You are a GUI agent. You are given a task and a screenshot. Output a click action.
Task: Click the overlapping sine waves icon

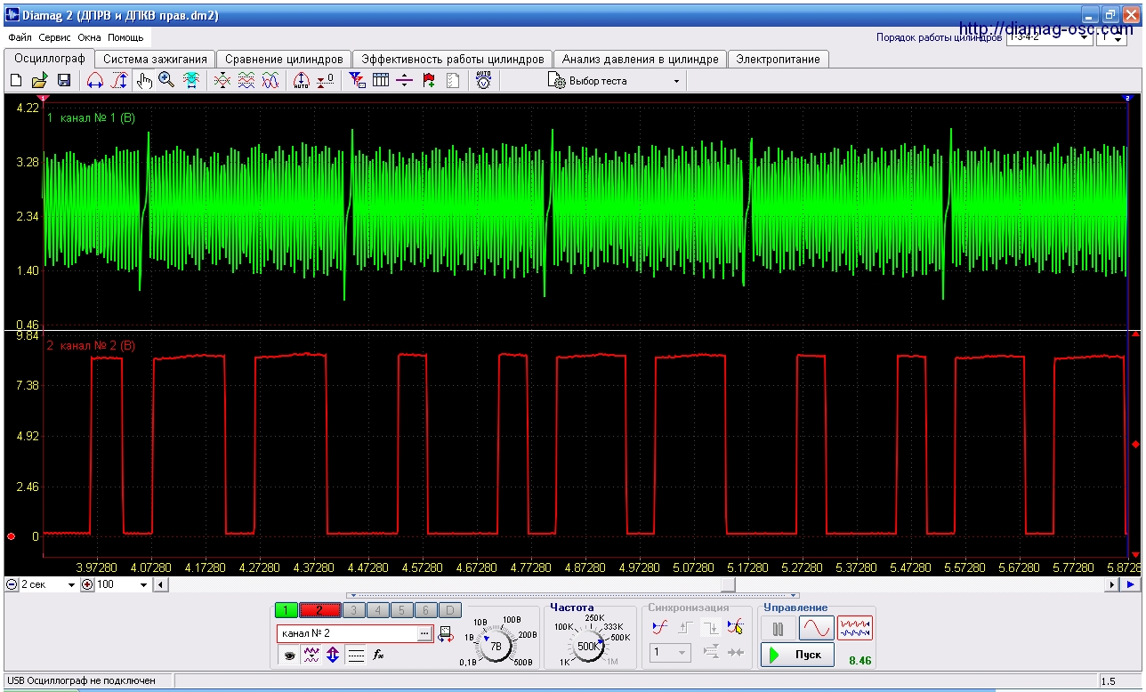pyautogui.click(x=270, y=81)
